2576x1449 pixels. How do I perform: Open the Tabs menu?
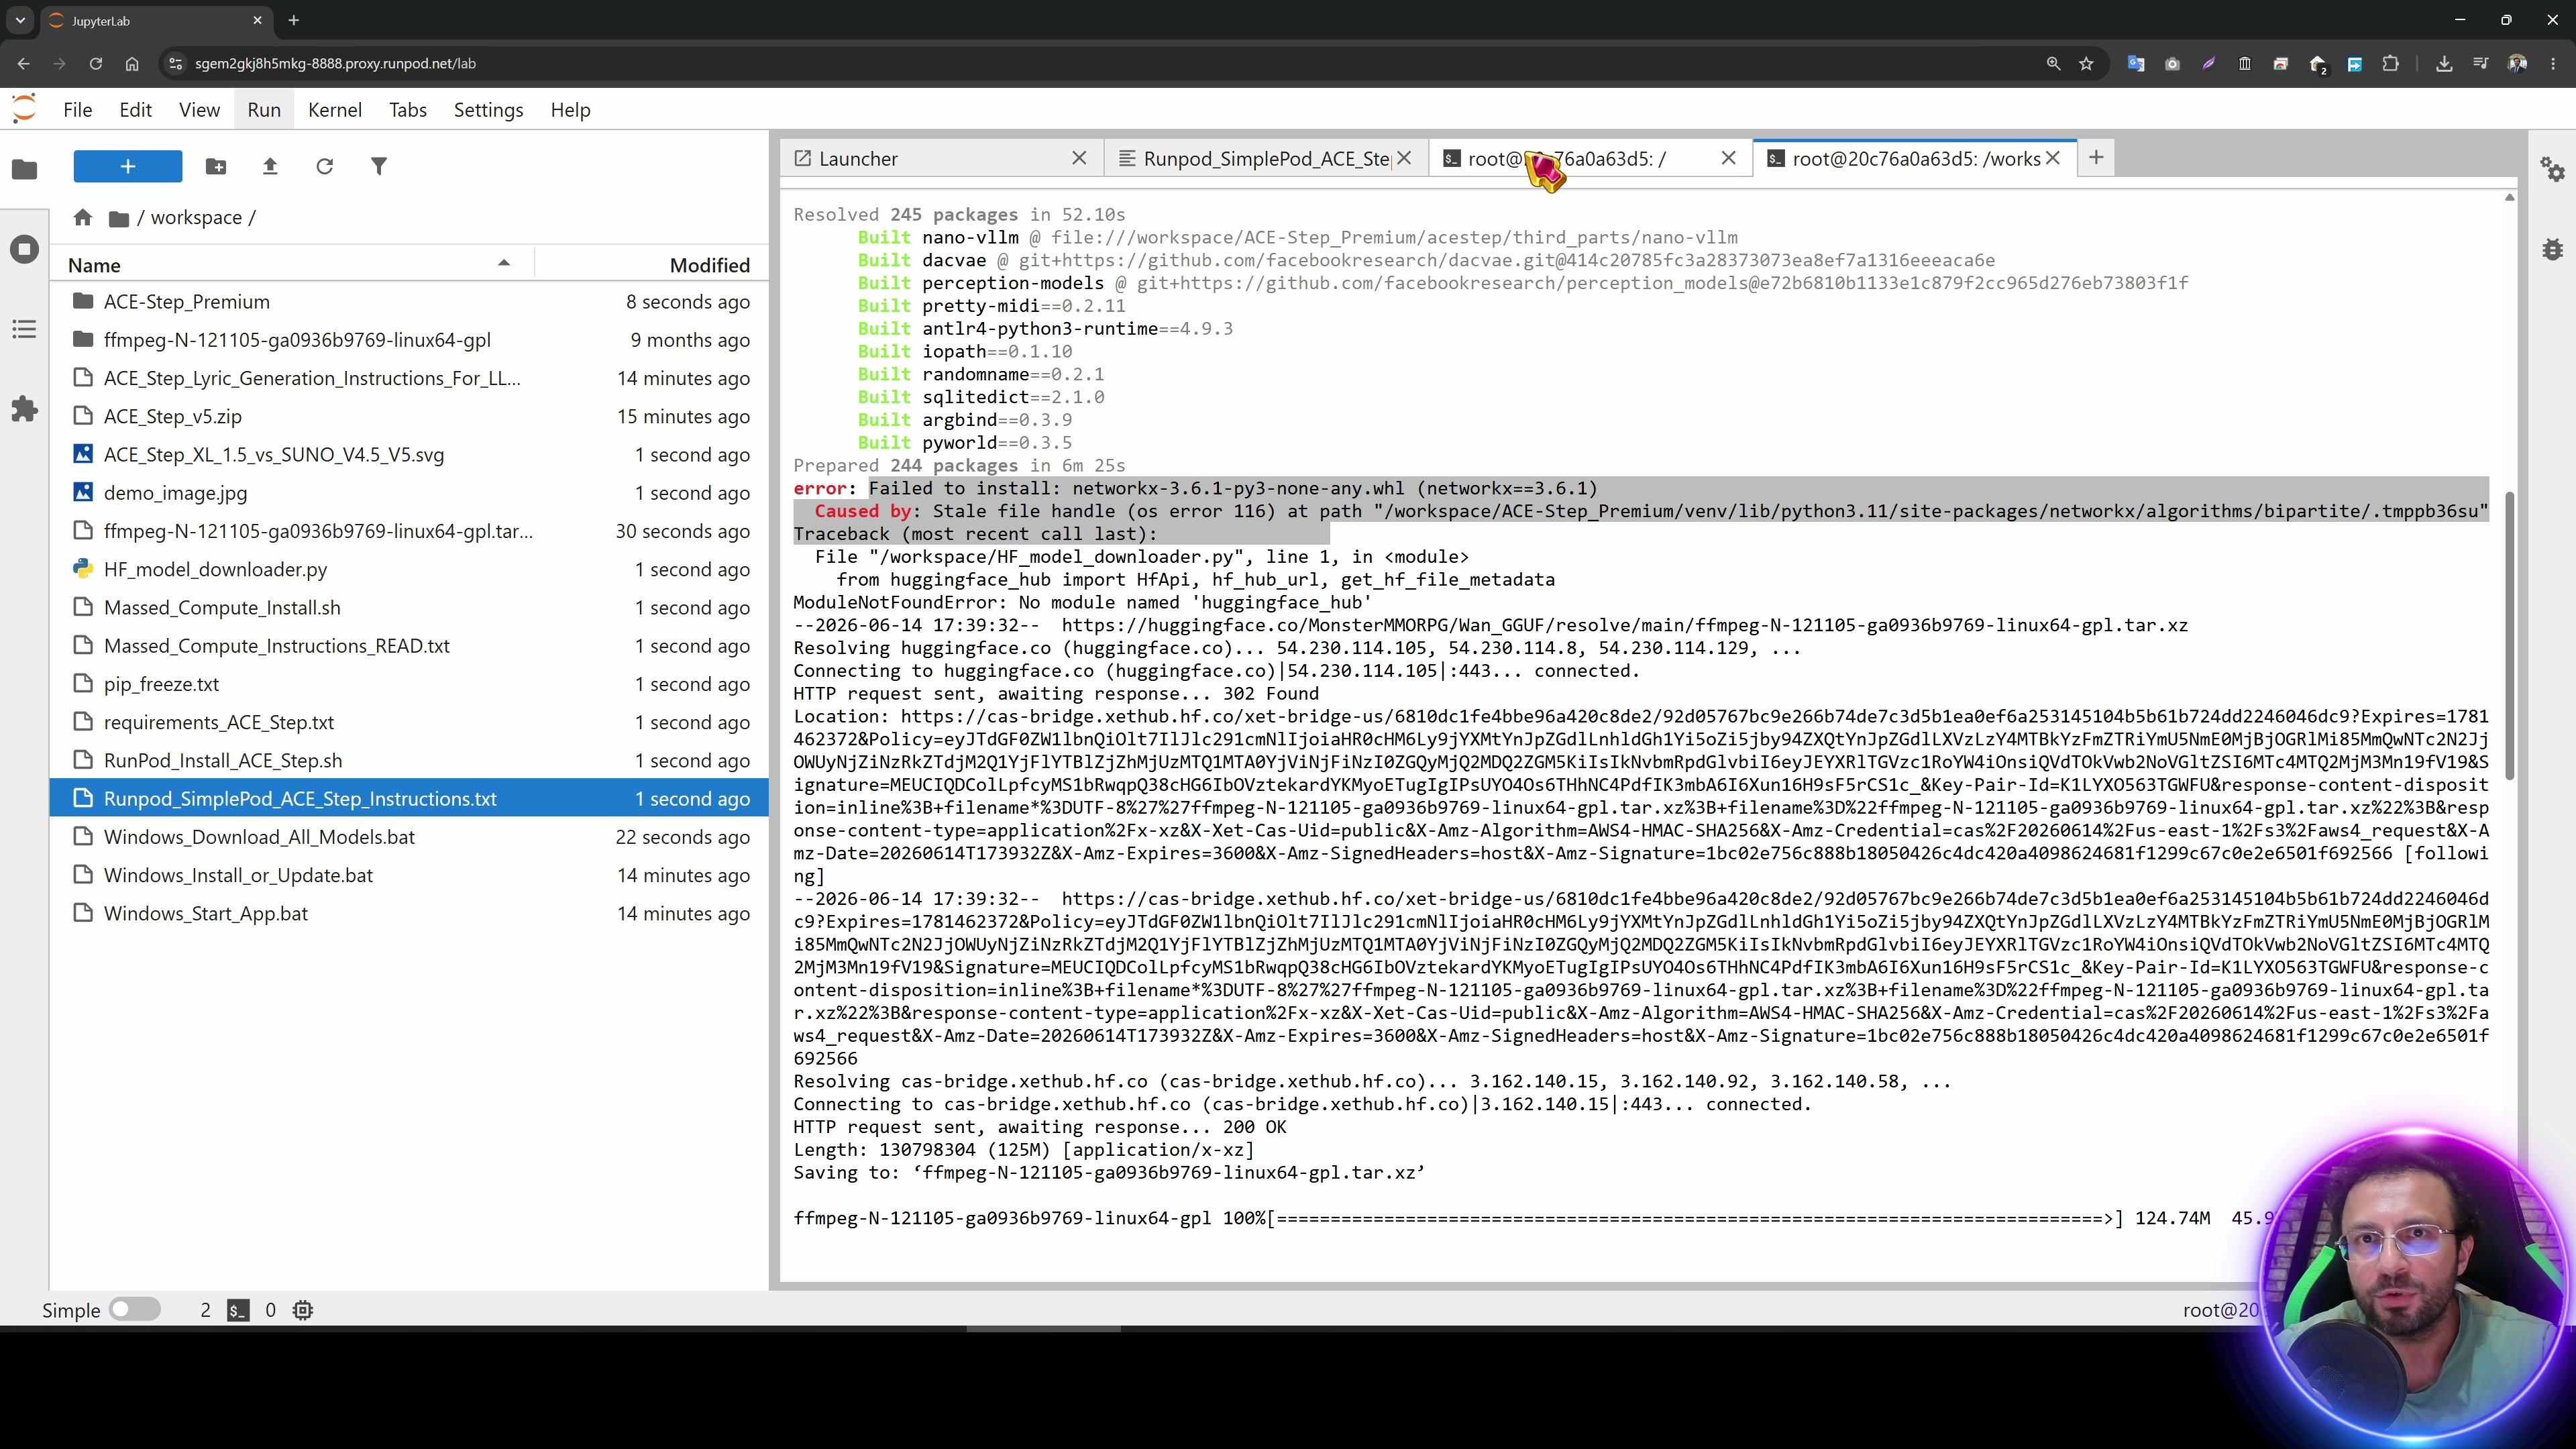(408, 110)
